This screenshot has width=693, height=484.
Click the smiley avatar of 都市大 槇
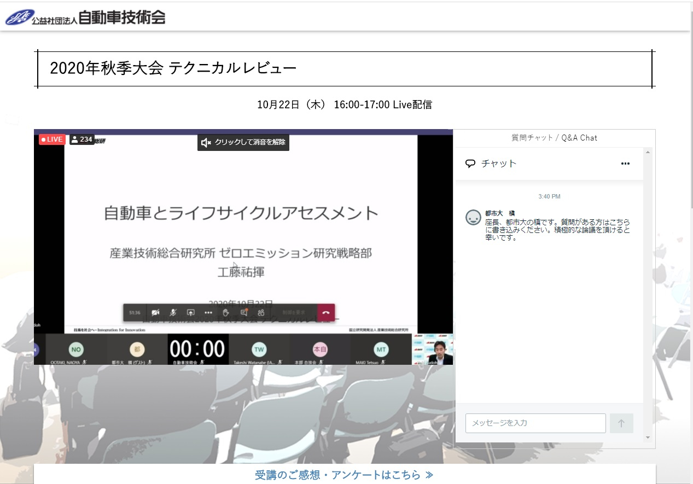[x=473, y=217]
